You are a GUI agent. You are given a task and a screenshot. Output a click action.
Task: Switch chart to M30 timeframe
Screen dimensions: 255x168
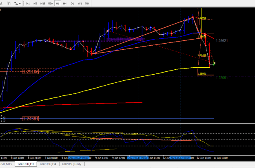[x=50, y=3]
